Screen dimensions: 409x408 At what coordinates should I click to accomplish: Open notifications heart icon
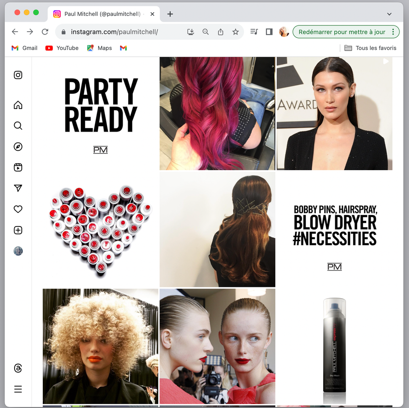(18, 209)
